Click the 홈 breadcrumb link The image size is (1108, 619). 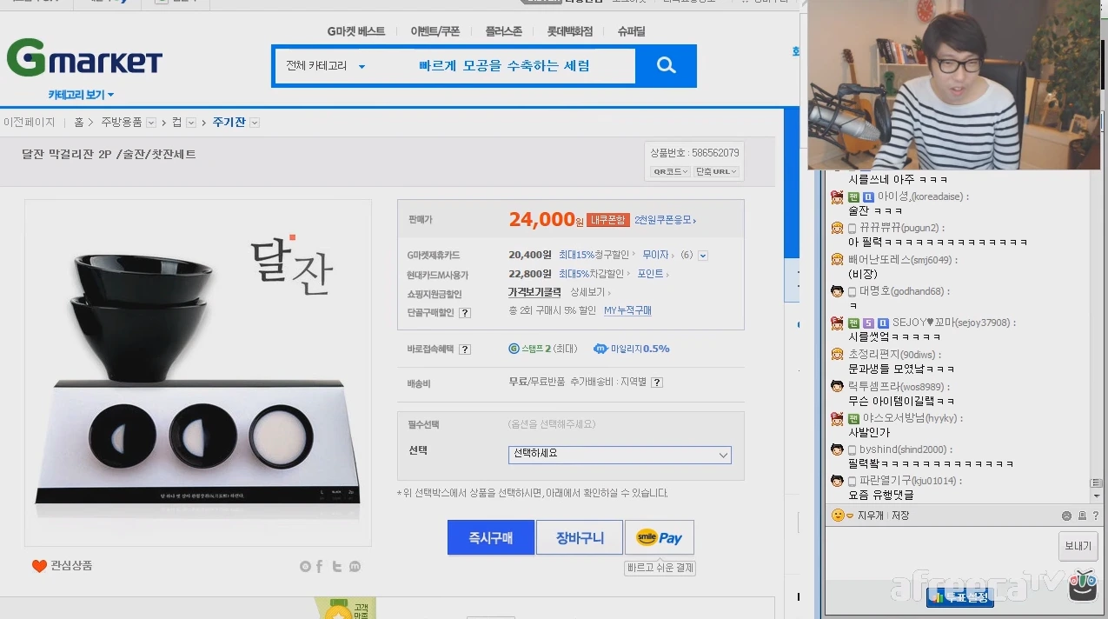(x=79, y=123)
